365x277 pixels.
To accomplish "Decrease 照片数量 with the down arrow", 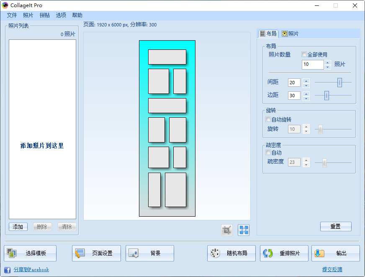I will [x=327, y=67].
